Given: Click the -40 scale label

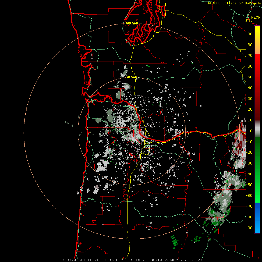Looking at the screenshot, I should click(x=249, y=174).
